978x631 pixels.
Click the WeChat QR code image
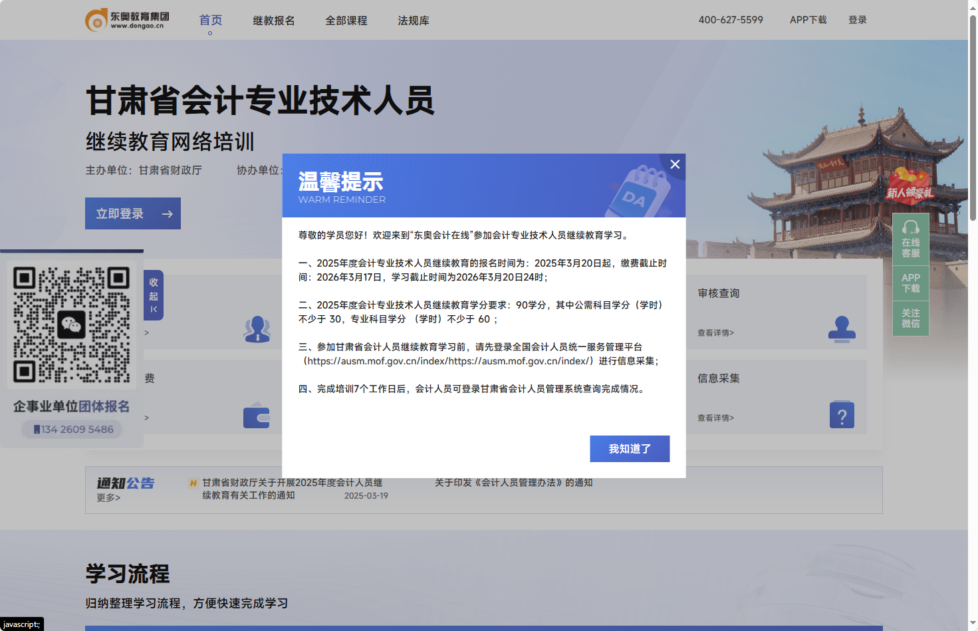72,324
